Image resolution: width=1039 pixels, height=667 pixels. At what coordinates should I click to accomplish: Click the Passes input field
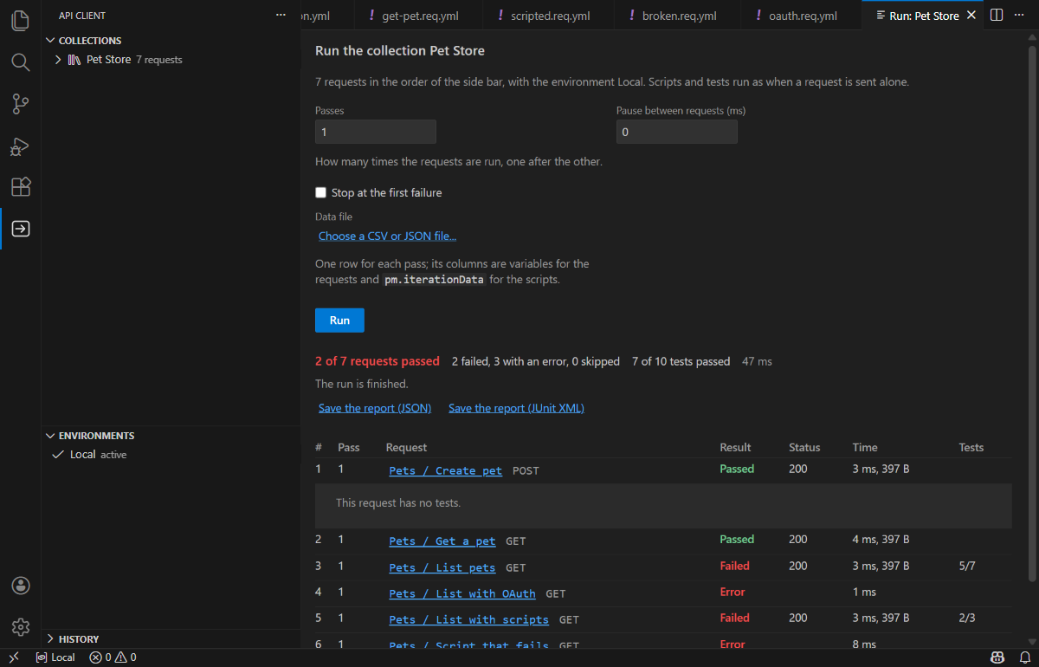pos(376,132)
